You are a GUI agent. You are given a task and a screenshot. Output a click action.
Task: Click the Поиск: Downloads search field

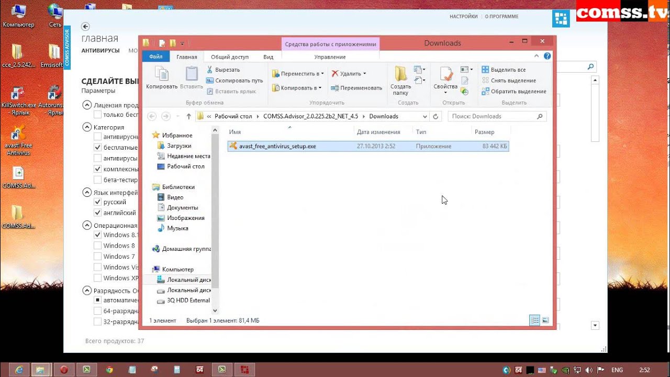click(497, 116)
